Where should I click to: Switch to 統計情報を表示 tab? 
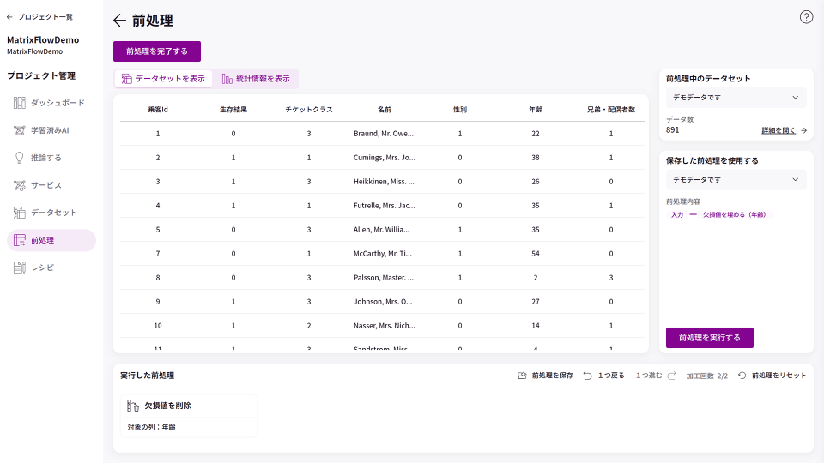pos(256,79)
